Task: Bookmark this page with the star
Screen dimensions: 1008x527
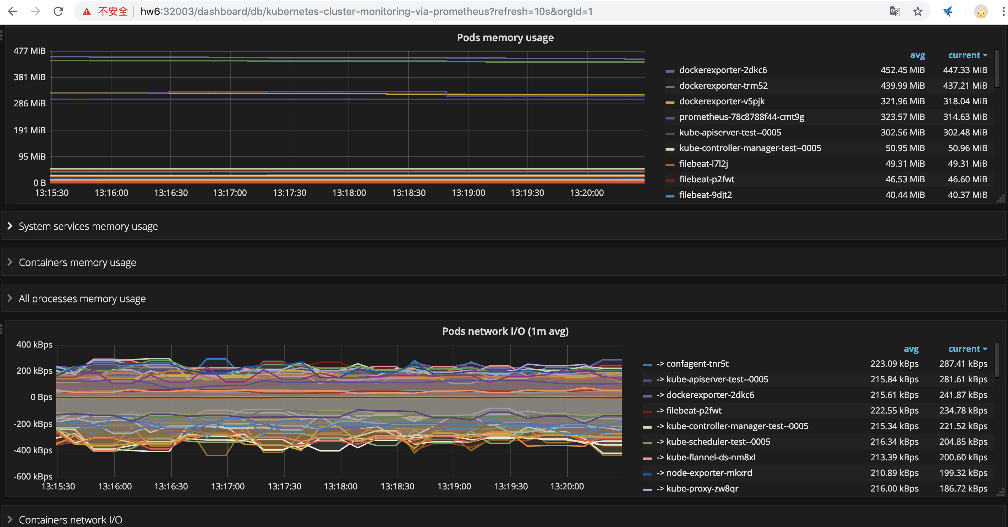Action: [x=917, y=11]
